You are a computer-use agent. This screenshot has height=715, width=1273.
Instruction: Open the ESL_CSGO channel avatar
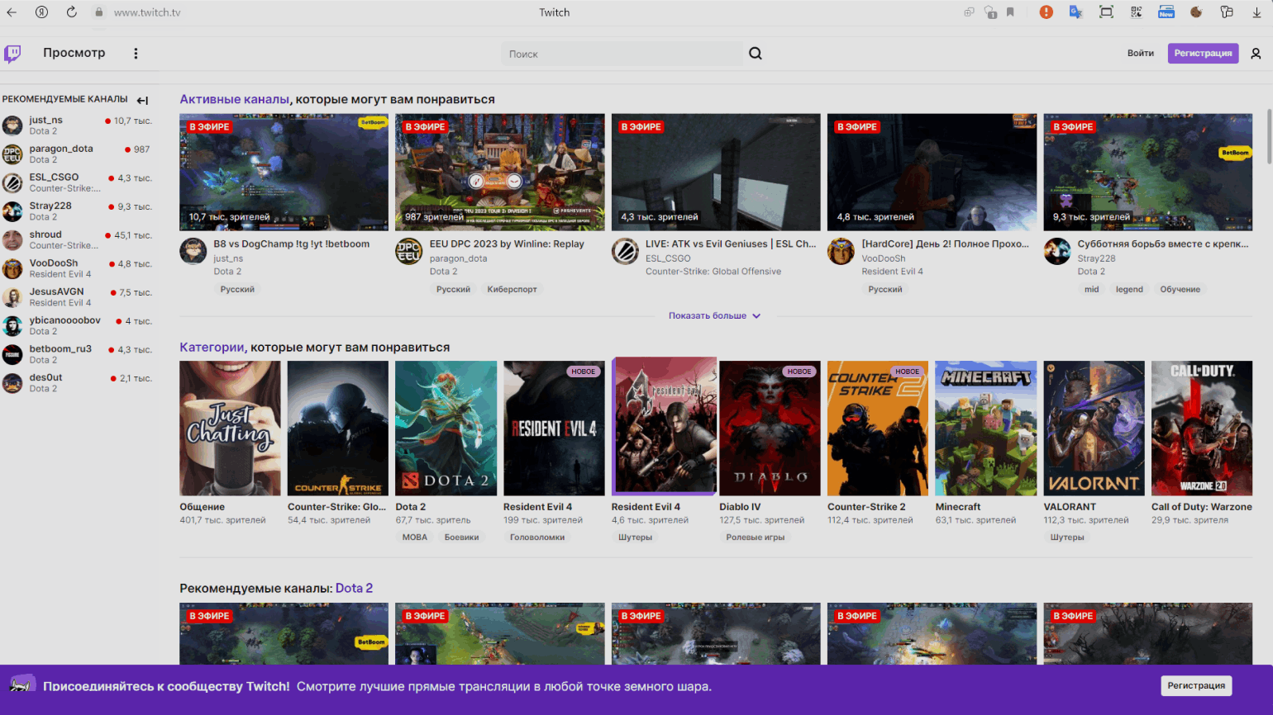(625, 251)
